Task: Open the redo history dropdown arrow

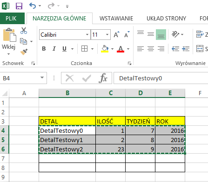Action: click(x=58, y=6)
